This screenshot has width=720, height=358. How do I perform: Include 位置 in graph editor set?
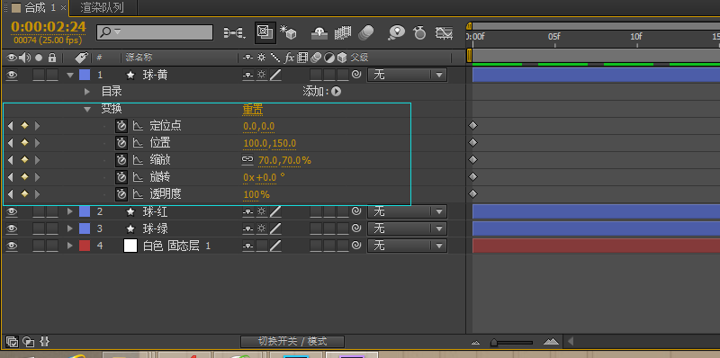click(x=138, y=143)
